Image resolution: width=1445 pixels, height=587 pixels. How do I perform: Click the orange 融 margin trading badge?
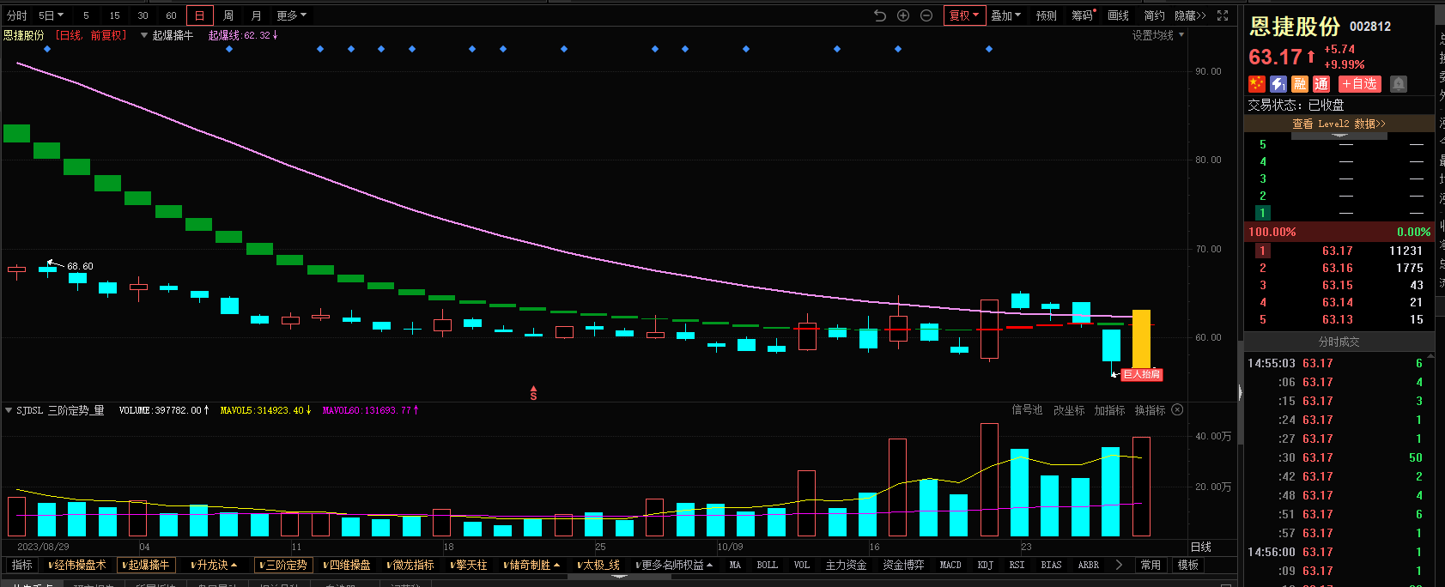(x=1300, y=83)
